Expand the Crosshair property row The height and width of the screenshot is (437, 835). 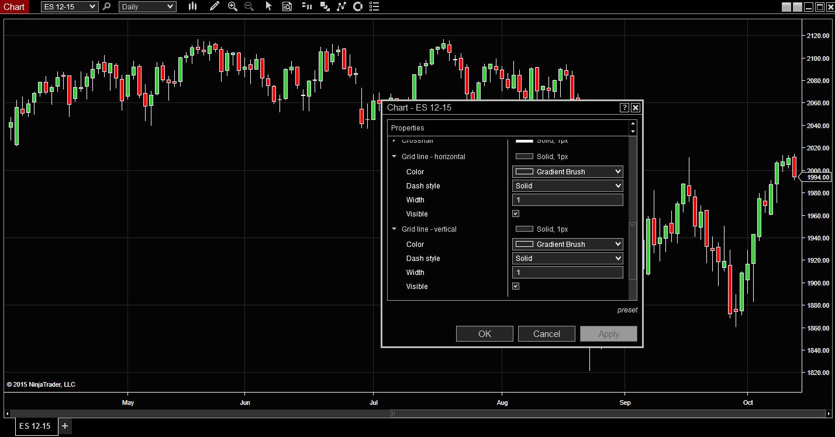pos(395,141)
